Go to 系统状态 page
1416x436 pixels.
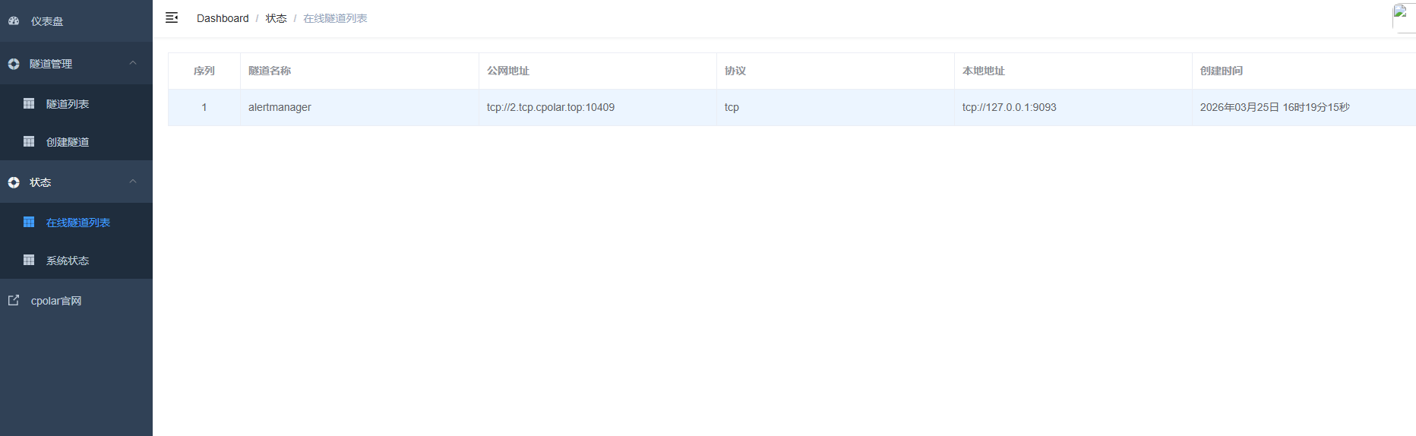click(68, 261)
